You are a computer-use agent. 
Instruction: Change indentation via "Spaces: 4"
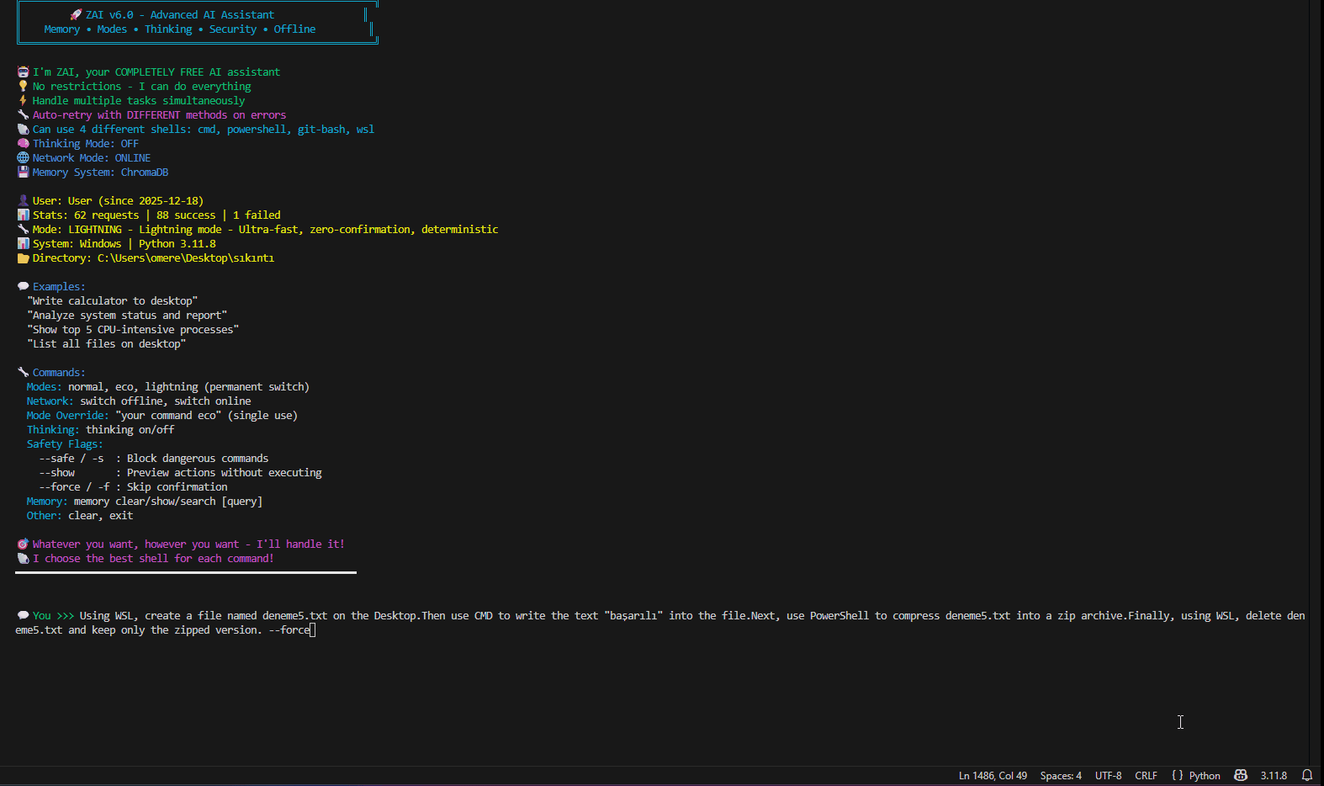pos(1061,776)
